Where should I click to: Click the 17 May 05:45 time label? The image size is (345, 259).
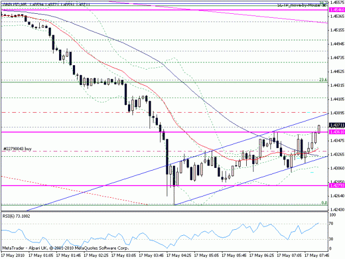234,256
